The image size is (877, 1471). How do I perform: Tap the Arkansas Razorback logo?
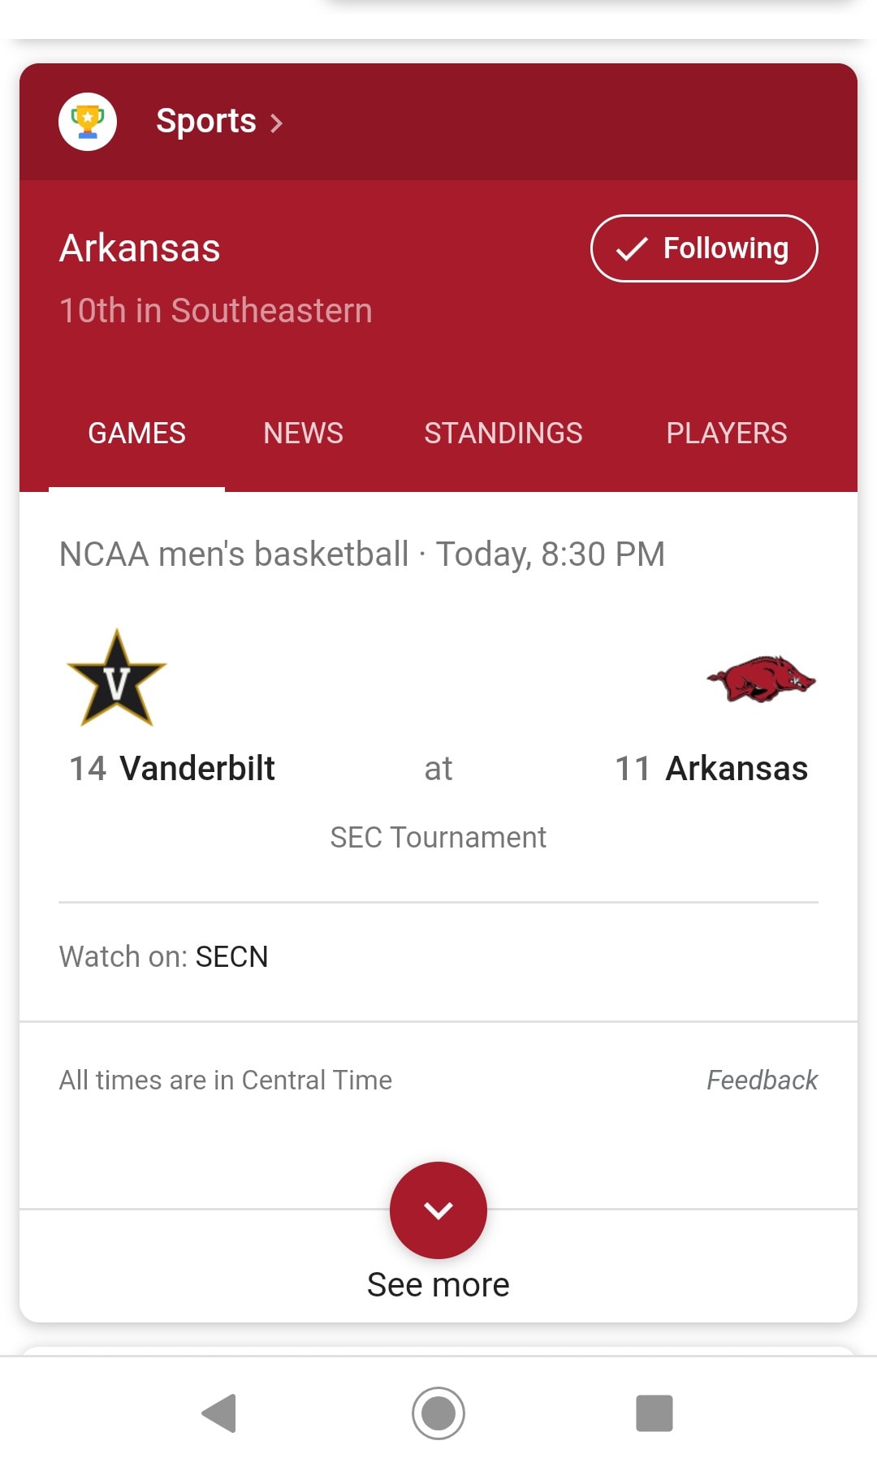click(x=761, y=679)
